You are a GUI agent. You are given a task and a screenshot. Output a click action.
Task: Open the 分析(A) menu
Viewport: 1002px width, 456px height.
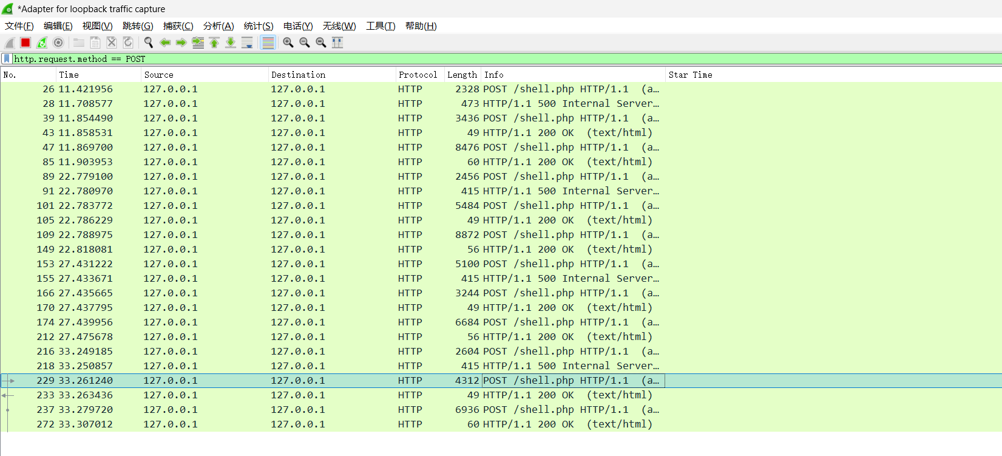click(218, 26)
